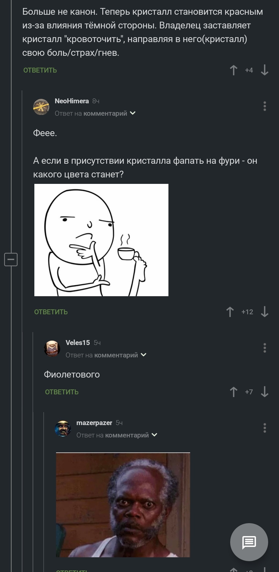The width and height of the screenshot is (279, 572).
Task: Open three-dot menu on Veles15's comment
Action: (265, 348)
